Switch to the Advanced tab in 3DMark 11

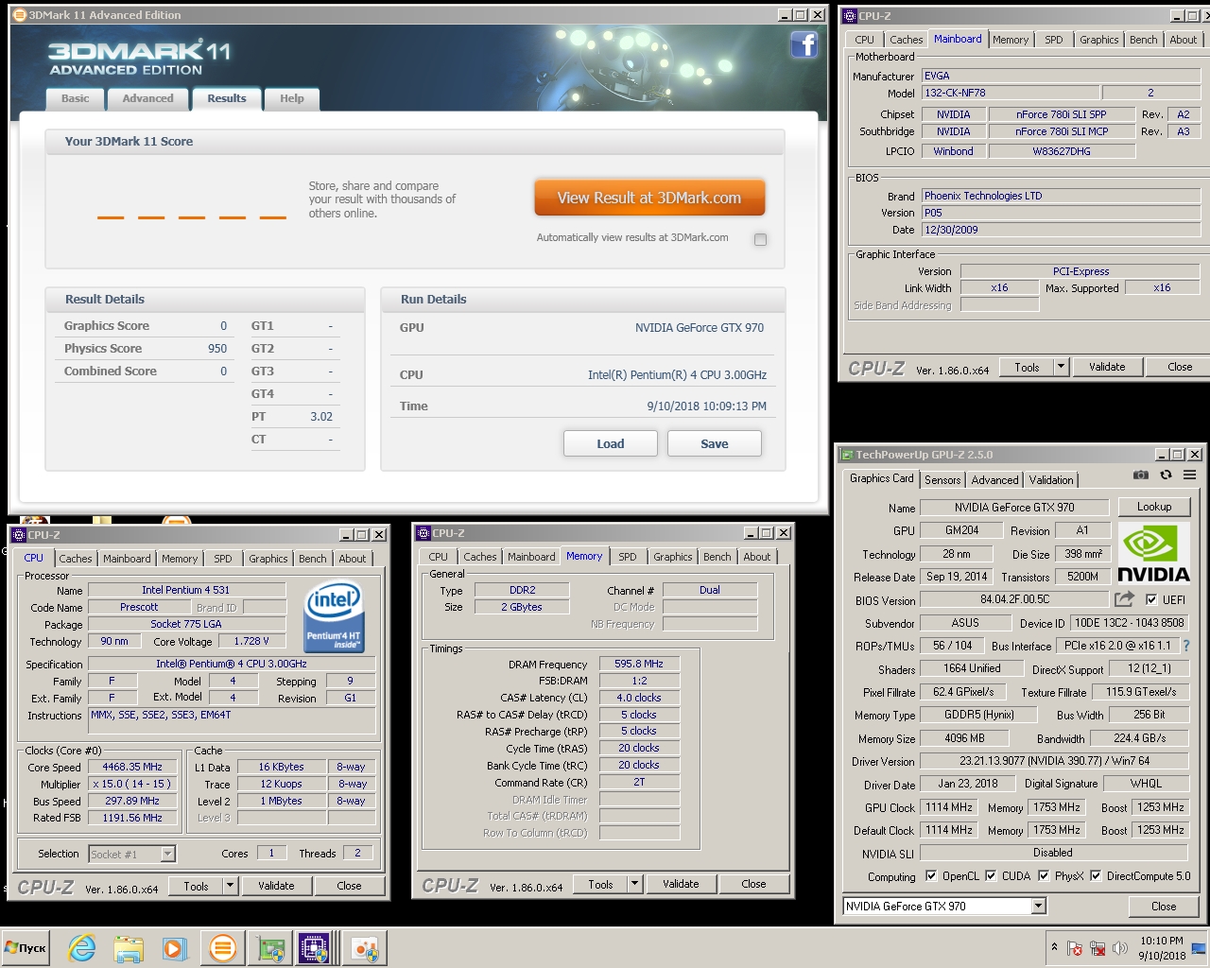[x=147, y=98]
